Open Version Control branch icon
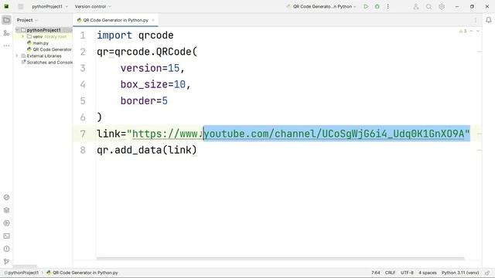 [6, 261]
